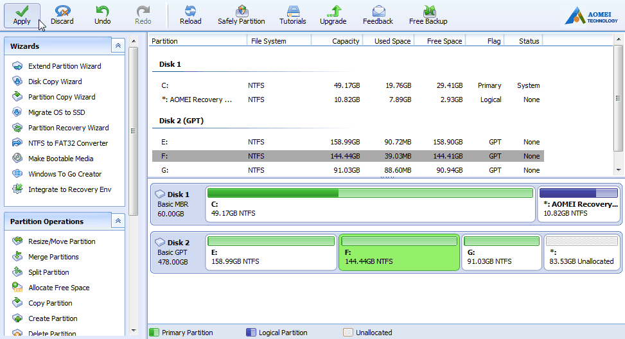Sort by File System column header
This screenshot has height=339, width=625.
click(x=278, y=41)
